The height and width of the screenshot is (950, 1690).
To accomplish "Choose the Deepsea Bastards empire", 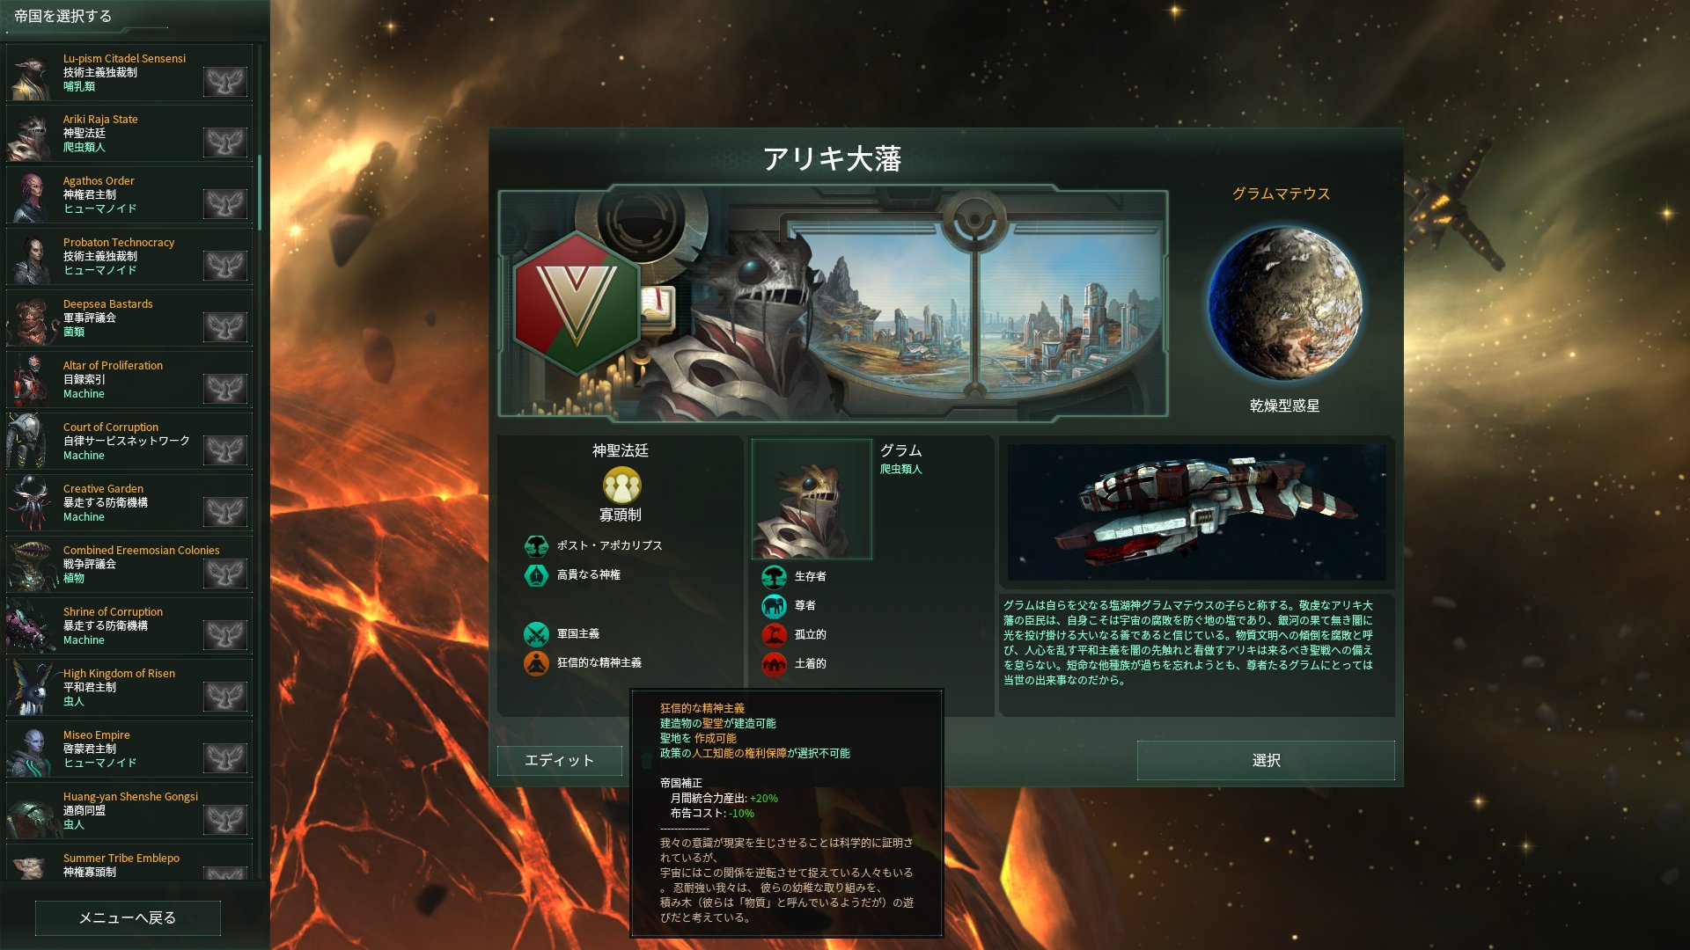I will (129, 318).
